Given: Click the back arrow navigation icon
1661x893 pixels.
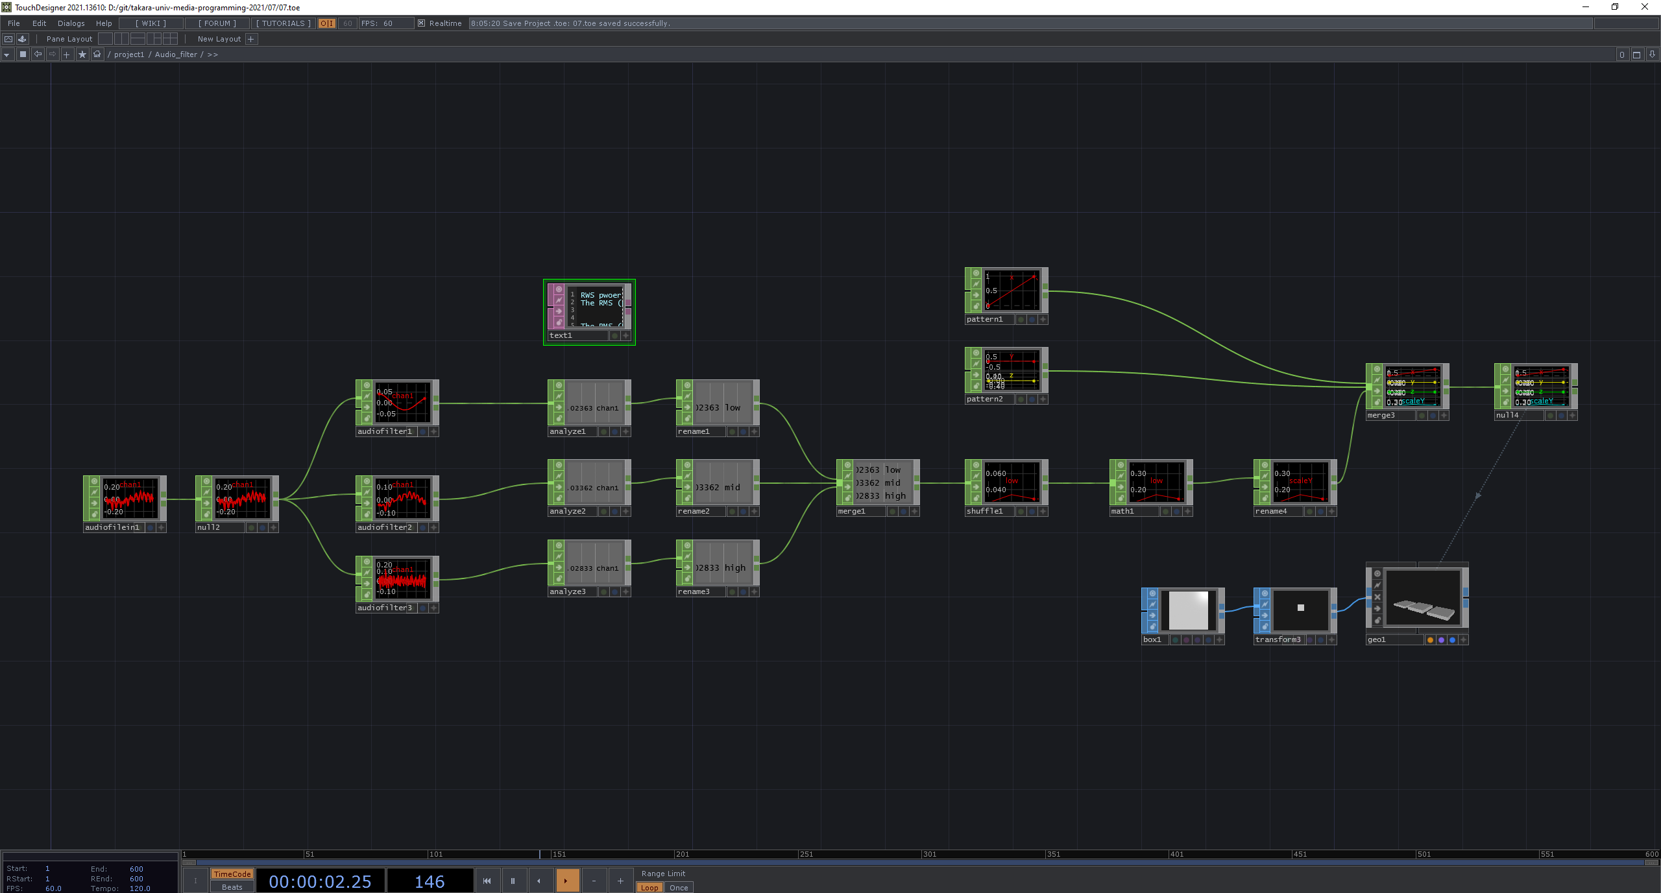Looking at the screenshot, I should coord(38,54).
